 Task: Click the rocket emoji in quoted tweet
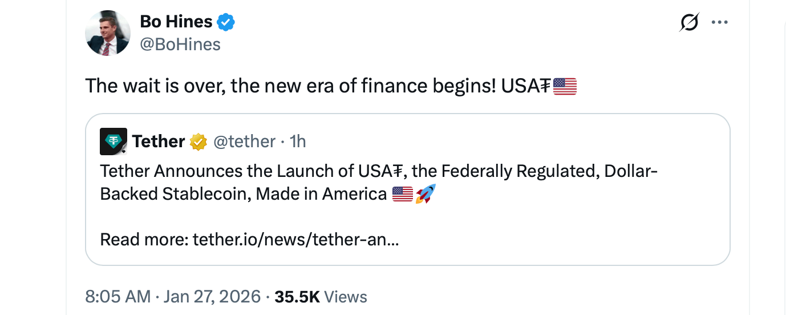click(x=426, y=194)
